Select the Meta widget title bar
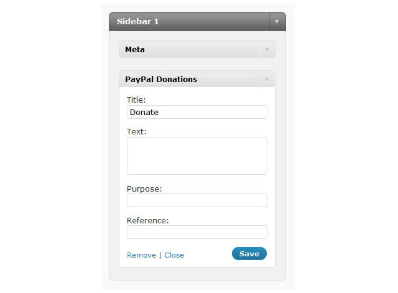 click(x=187, y=49)
